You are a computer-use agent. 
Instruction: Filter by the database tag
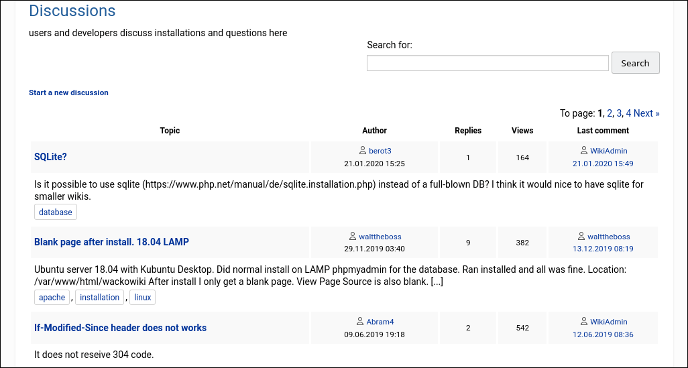click(x=56, y=212)
